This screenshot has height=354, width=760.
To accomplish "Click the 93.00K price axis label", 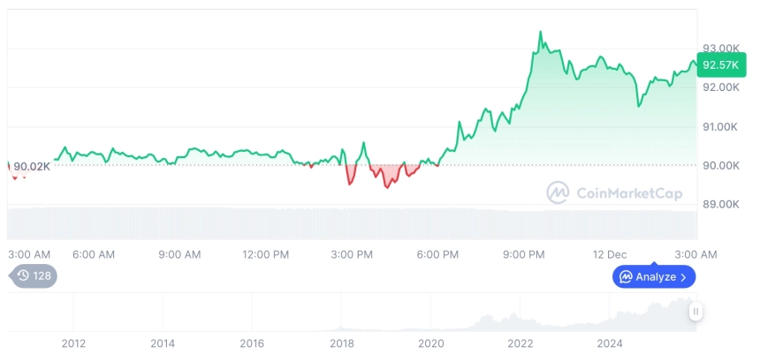I will (x=720, y=48).
